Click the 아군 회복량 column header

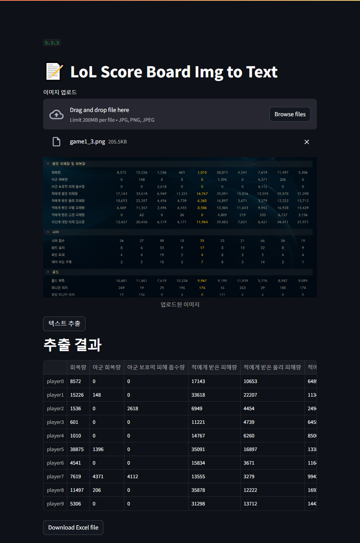point(107,367)
